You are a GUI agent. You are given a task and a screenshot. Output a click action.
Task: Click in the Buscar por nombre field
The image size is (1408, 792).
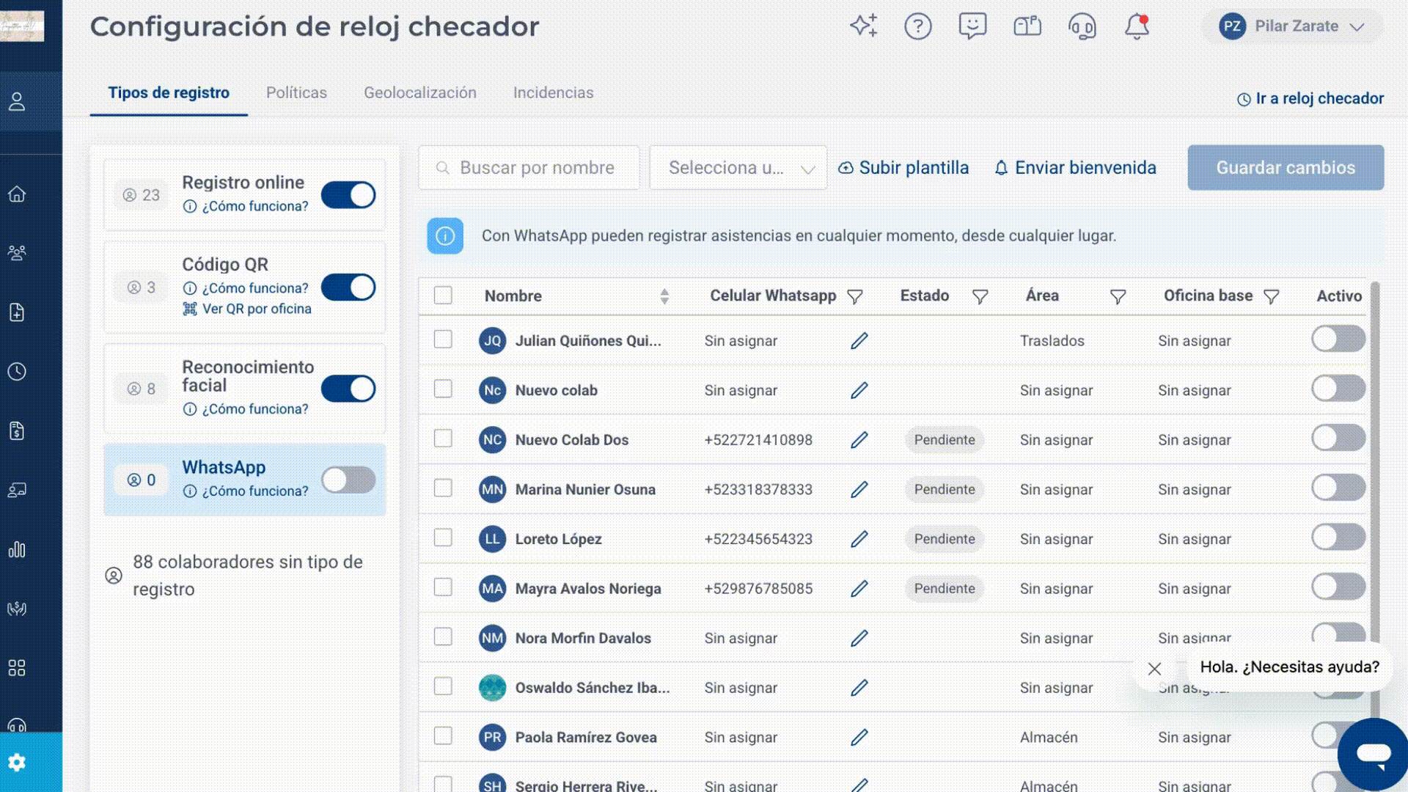529,168
